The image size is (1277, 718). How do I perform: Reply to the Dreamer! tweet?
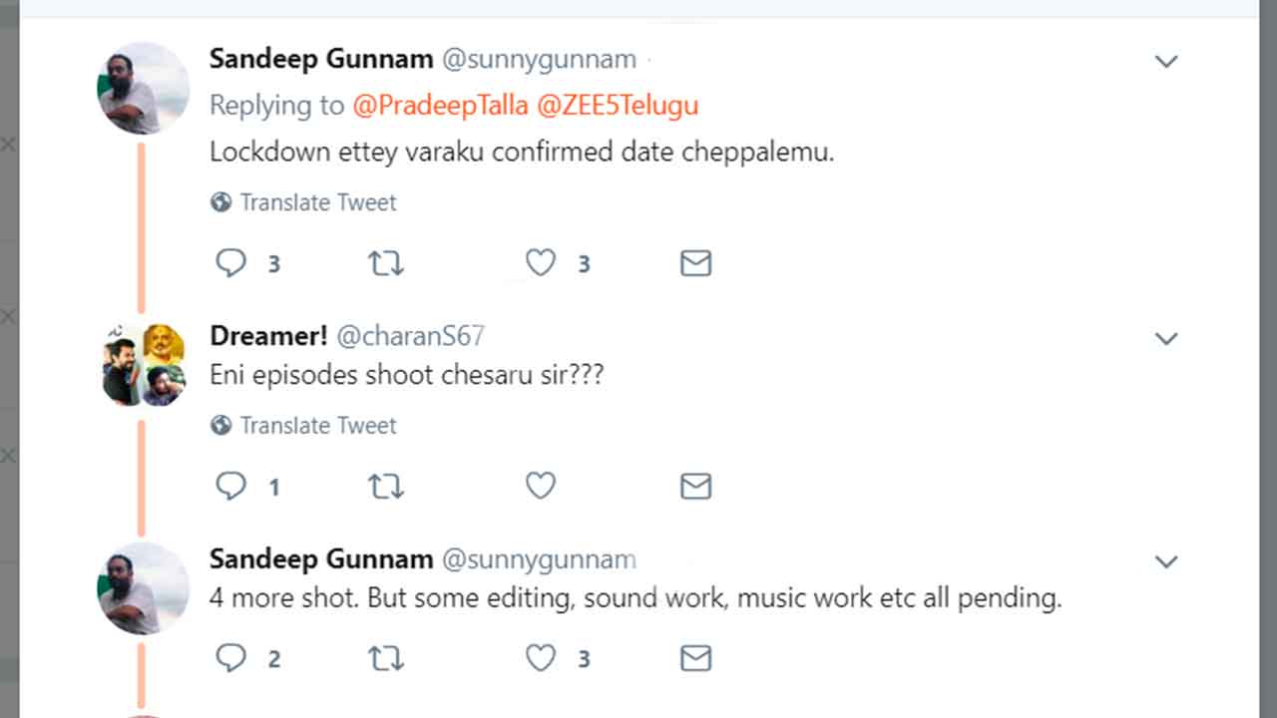pyautogui.click(x=231, y=486)
